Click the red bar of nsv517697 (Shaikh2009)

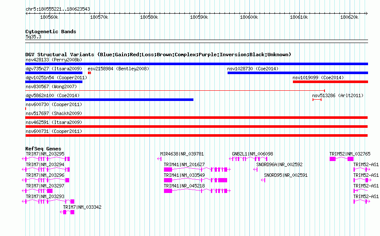(196, 118)
